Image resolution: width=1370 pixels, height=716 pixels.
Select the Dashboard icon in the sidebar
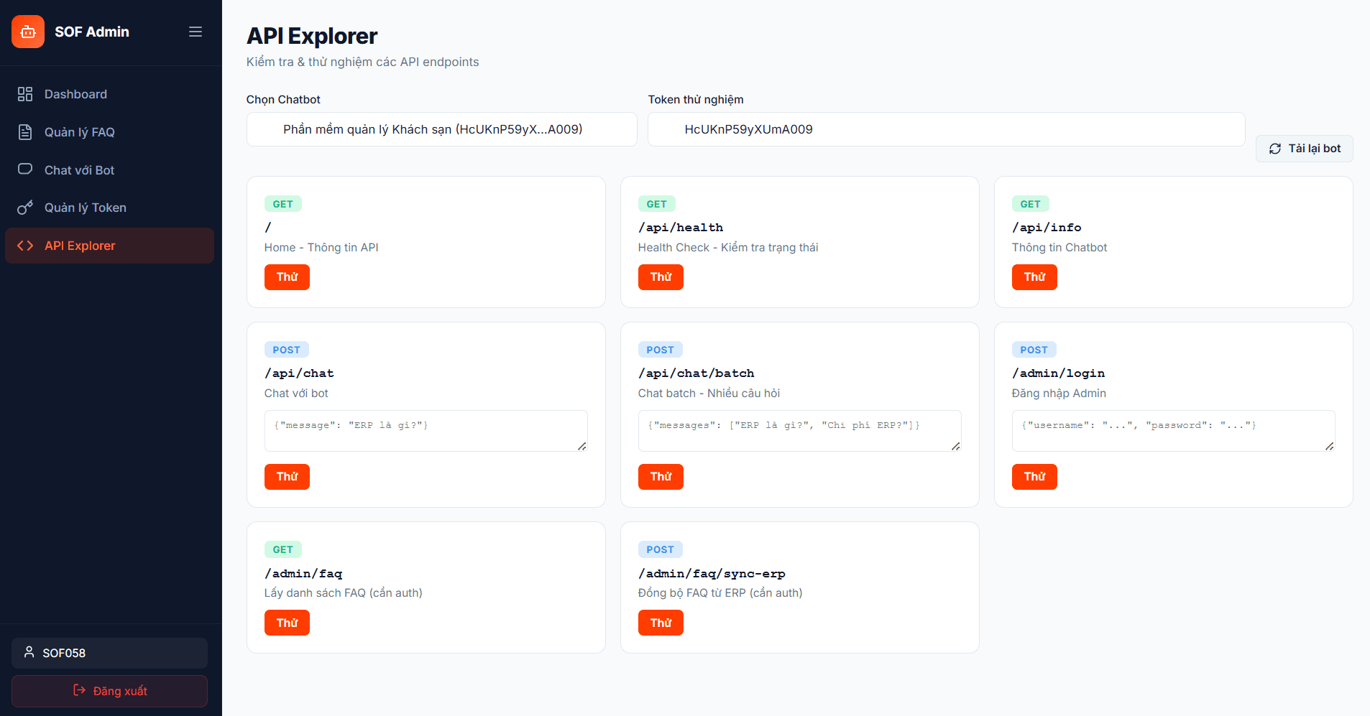click(x=25, y=94)
